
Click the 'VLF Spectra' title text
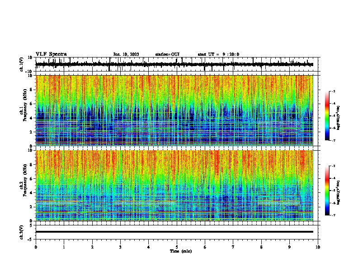51,54
